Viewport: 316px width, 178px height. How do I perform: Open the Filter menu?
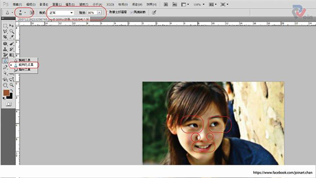(x=83, y=4)
